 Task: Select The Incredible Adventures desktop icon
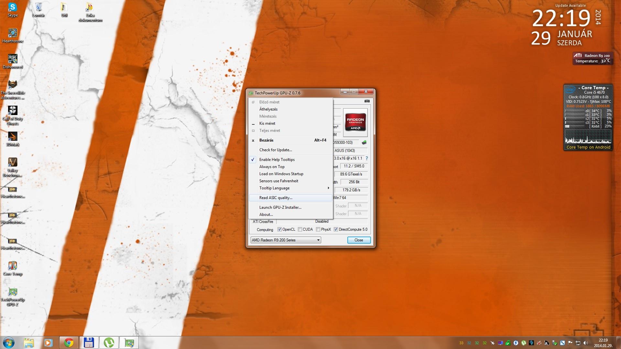[x=13, y=90]
